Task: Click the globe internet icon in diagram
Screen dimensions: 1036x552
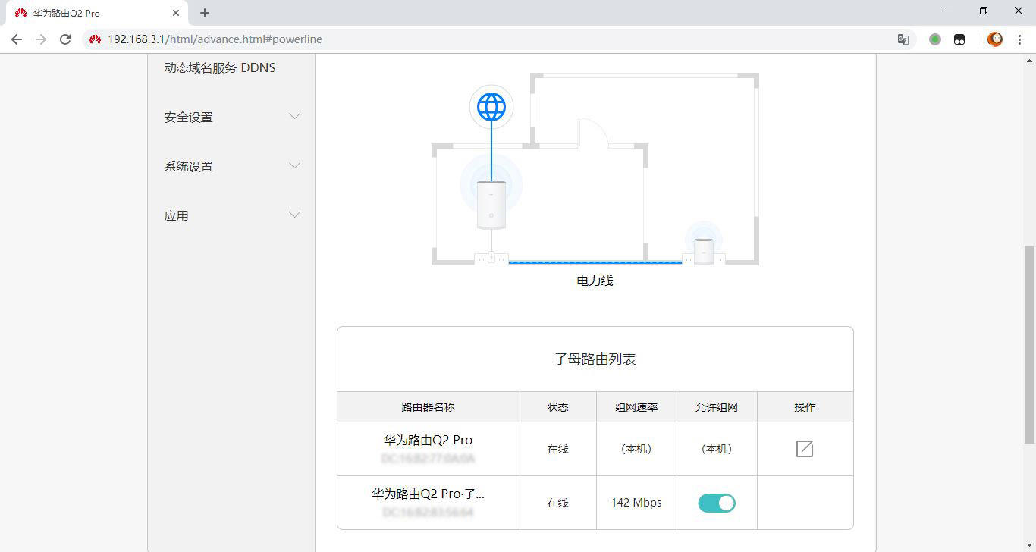Action: coord(491,107)
